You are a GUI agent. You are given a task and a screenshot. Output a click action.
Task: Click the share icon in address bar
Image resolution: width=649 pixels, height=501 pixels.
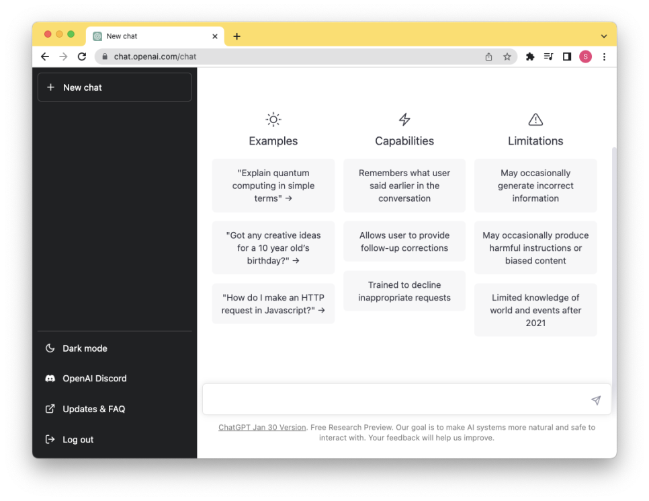click(489, 56)
